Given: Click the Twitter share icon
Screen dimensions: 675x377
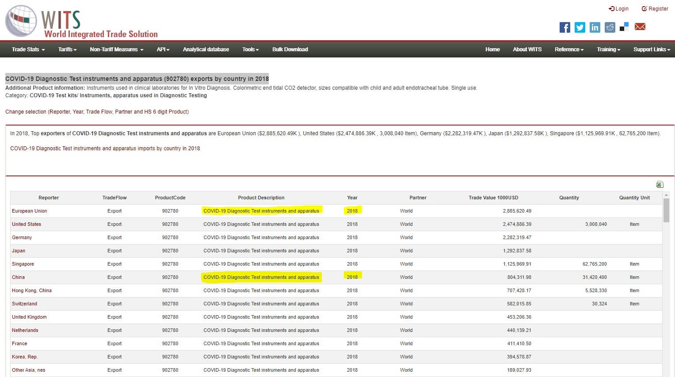Looking at the screenshot, I should 580,27.
